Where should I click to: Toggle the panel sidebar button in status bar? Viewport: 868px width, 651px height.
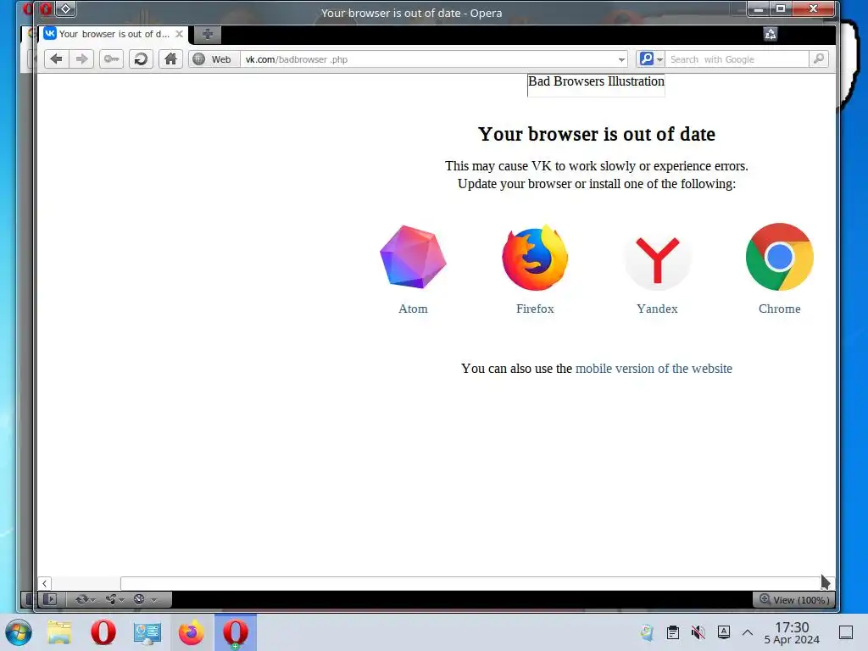coord(50,599)
